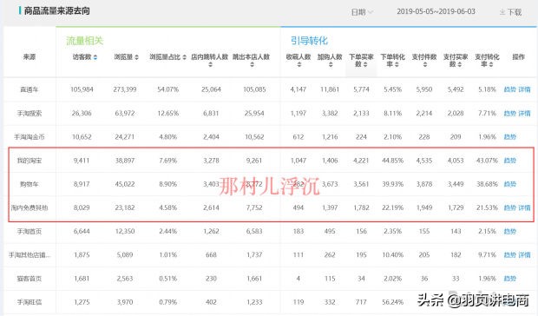Select the 淘内免费其他 source name
The width and height of the screenshot is (538, 316).
click(x=30, y=208)
